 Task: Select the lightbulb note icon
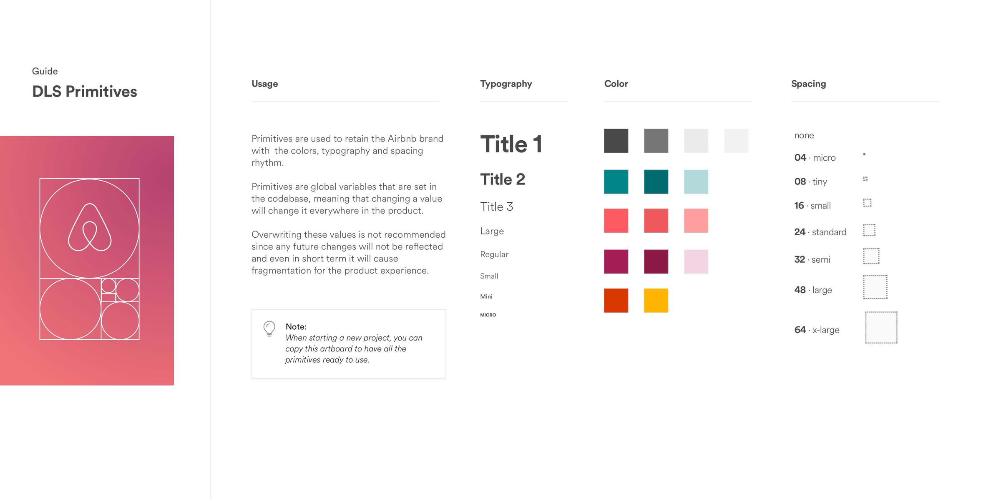[269, 328]
